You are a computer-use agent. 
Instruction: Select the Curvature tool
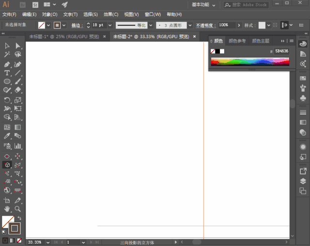[x=18, y=64]
